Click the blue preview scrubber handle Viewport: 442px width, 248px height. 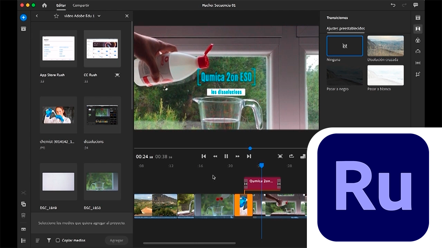pyautogui.click(x=250, y=149)
